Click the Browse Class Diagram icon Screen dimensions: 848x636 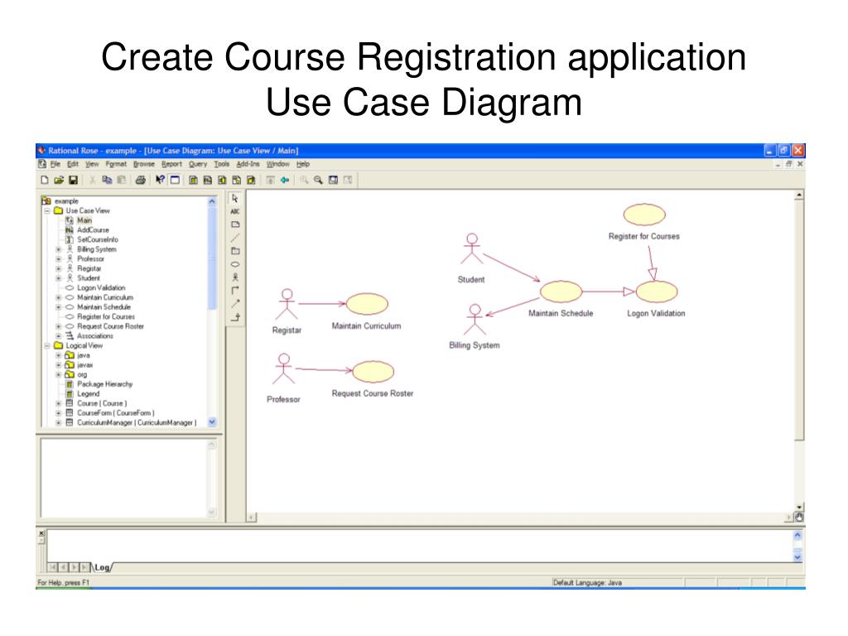point(193,180)
